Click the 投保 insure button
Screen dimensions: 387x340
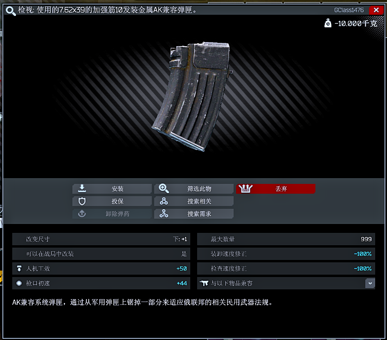pos(112,201)
